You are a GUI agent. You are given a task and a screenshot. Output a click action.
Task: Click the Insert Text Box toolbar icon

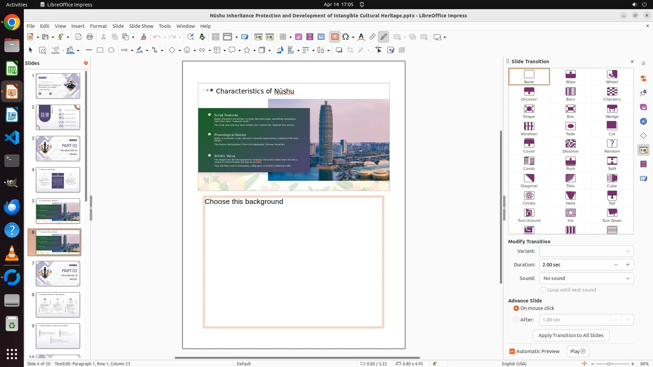(335, 37)
